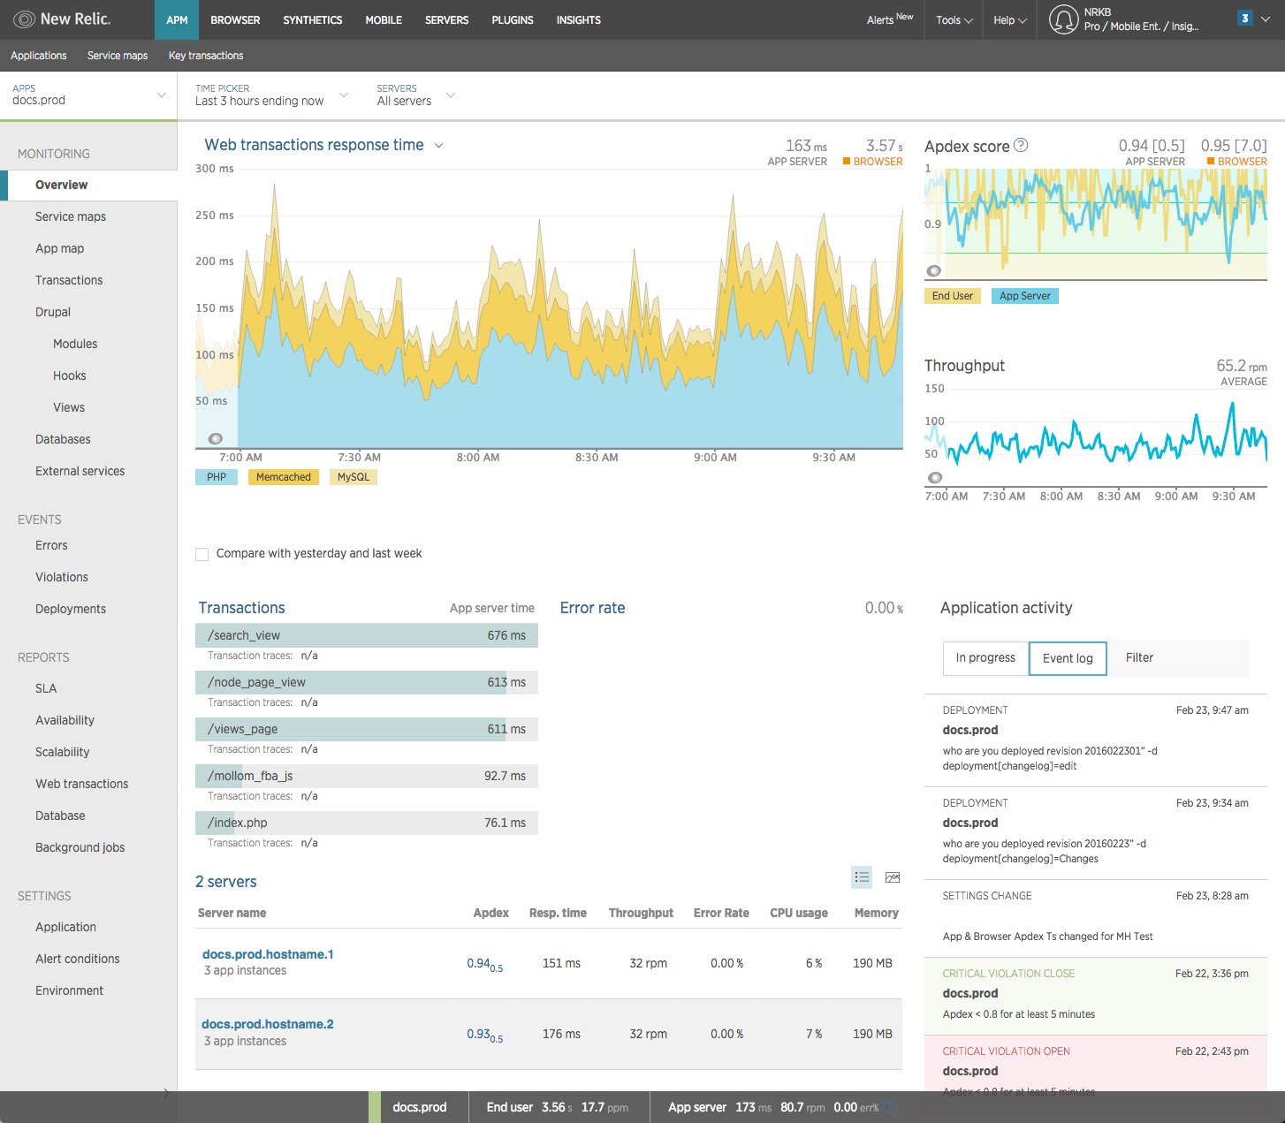Image resolution: width=1285 pixels, height=1123 pixels.
Task: Switch servers panel to chart view
Action: 893,876
